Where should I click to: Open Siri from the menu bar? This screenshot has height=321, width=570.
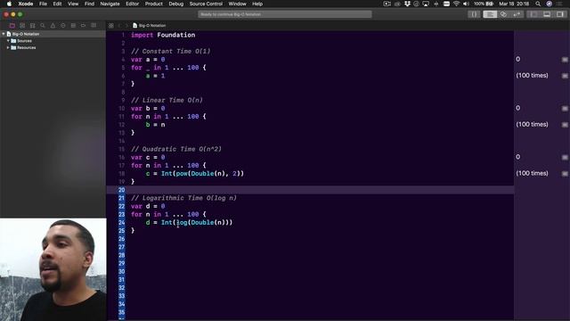pos(549,4)
